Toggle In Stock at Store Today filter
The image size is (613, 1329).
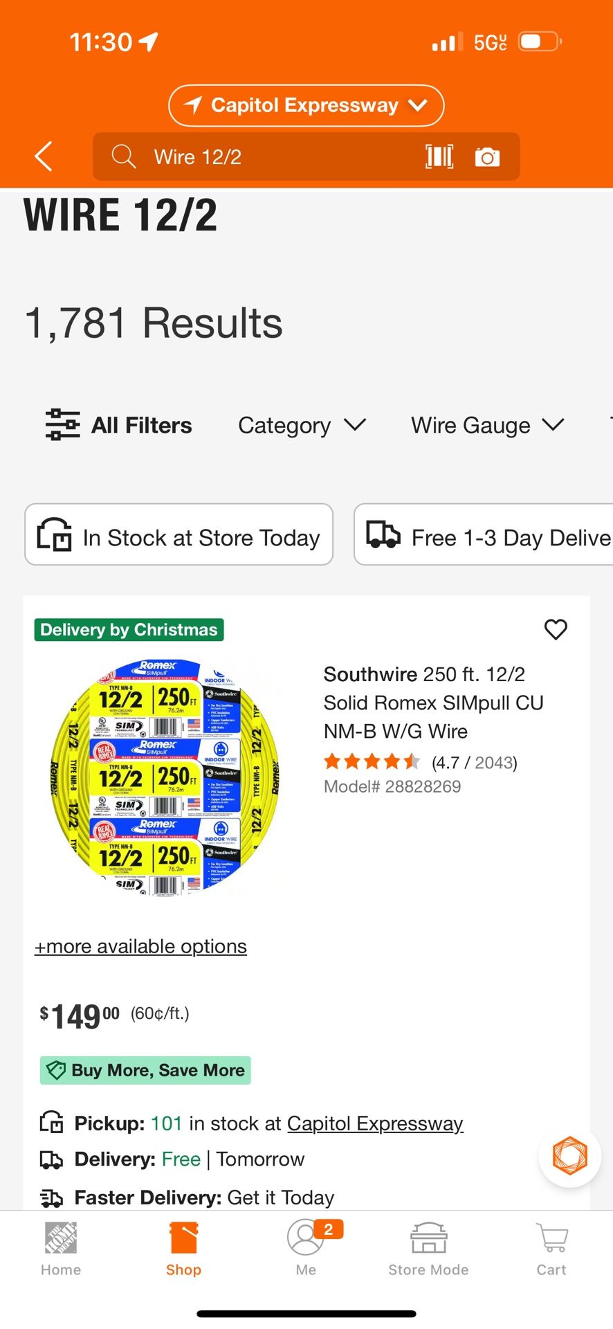click(x=179, y=535)
